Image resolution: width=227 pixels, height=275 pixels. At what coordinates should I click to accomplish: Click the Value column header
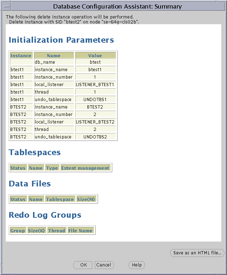(95, 55)
